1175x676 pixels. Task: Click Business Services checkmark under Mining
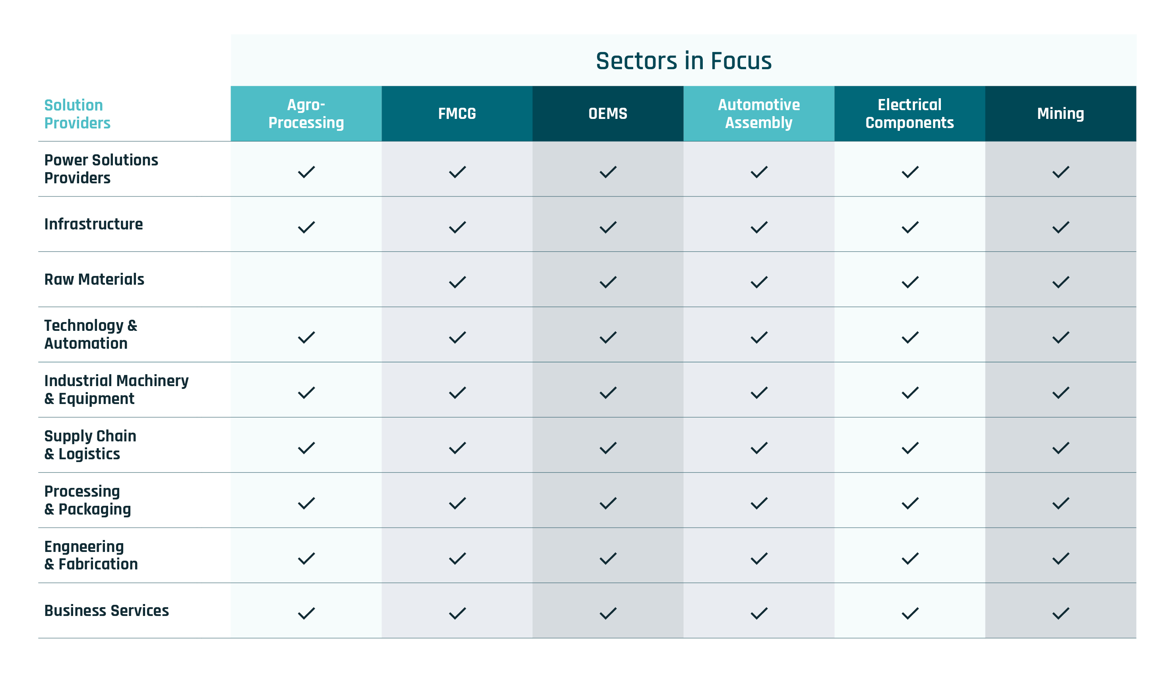[1061, 613]
